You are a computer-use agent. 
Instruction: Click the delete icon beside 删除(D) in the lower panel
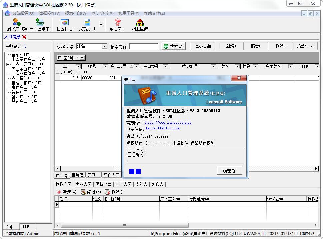click(x=107, y=192)
